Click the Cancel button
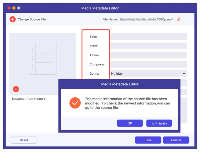This screenshot has width=200, height=152. (x=176, y=140)
